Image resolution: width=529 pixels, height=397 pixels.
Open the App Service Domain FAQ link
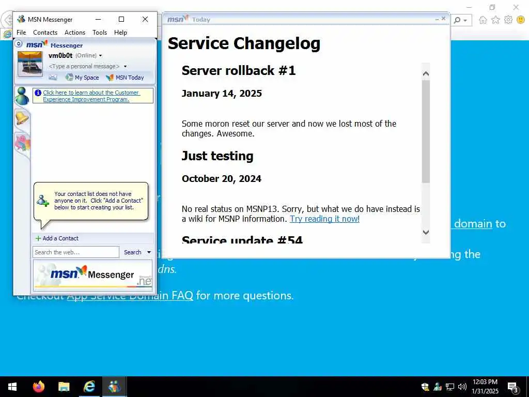[x=130, y=296]
